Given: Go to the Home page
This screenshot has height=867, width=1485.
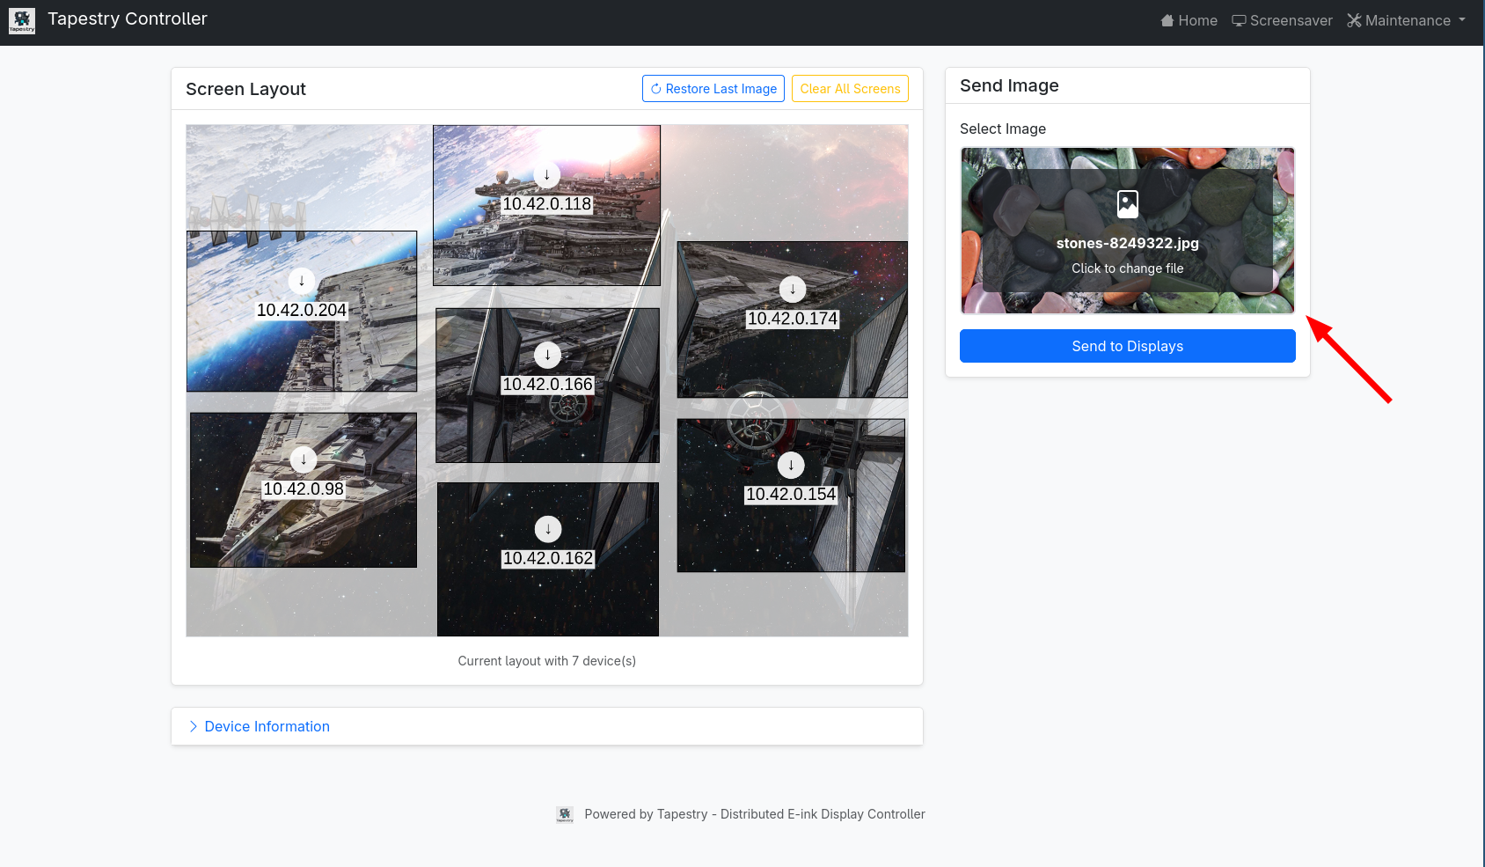Looking at the screenshot, I should click(x=1189, y=20).
